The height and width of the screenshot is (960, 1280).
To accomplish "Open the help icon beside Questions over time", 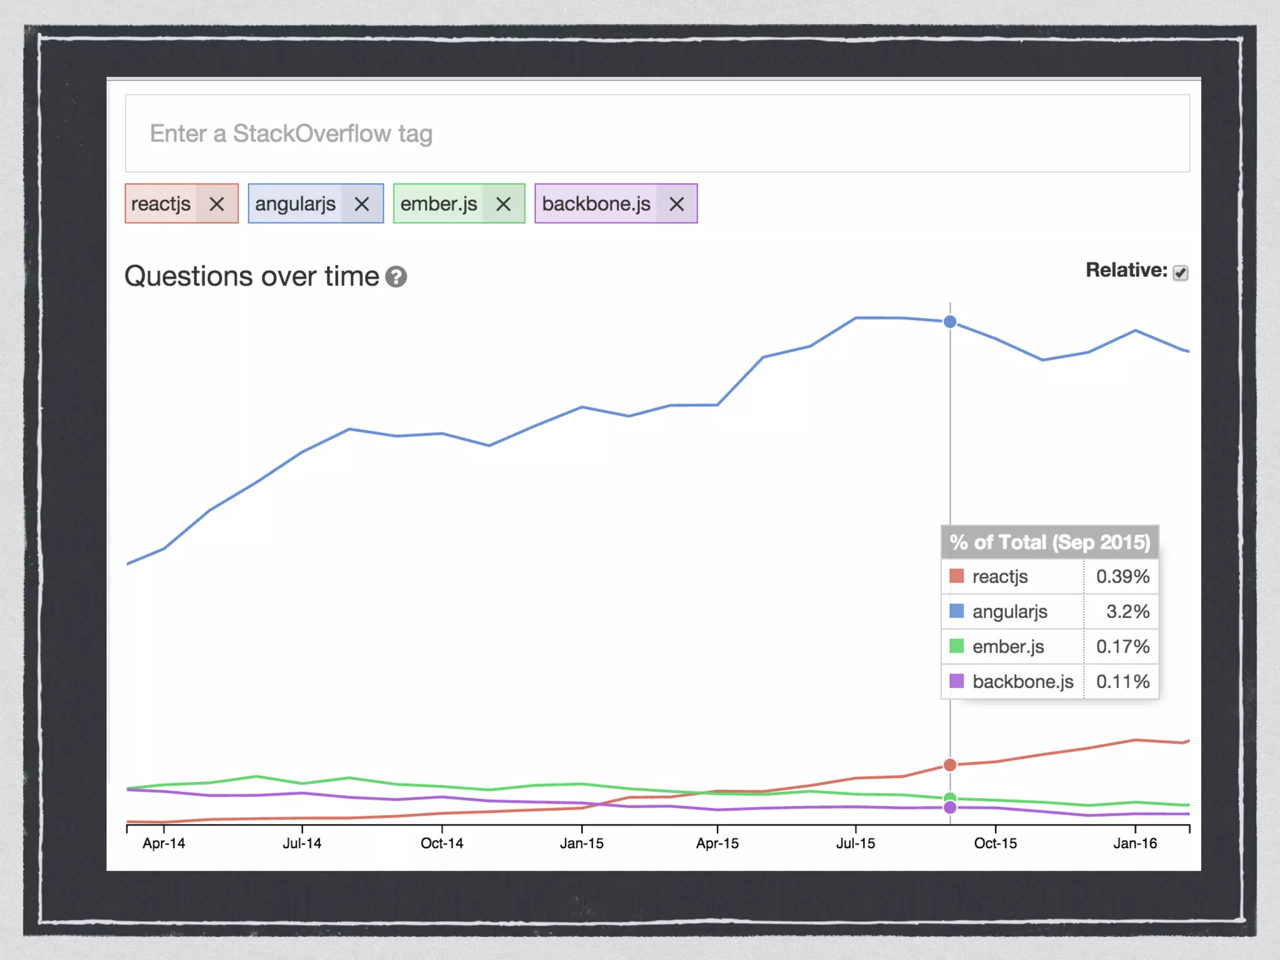I will (396, 276).
